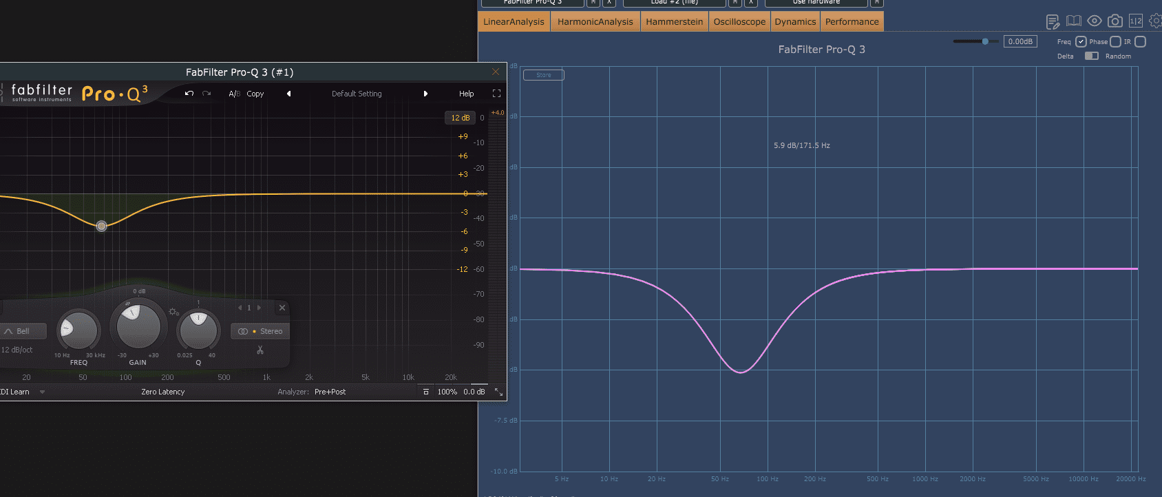Open the HarmonicAnalysis tab

pyautogui.click(x=595, y=22)
